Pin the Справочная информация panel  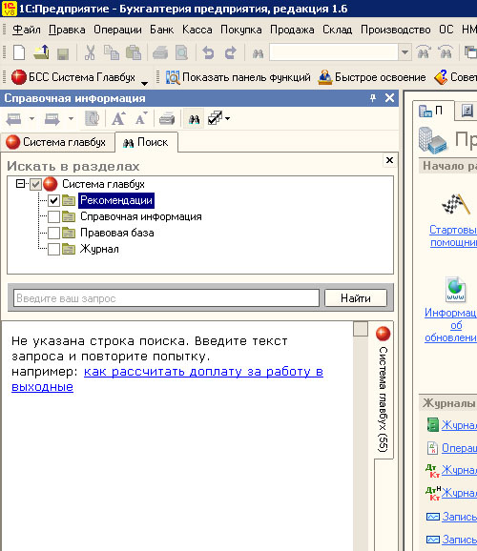point(373,98)
